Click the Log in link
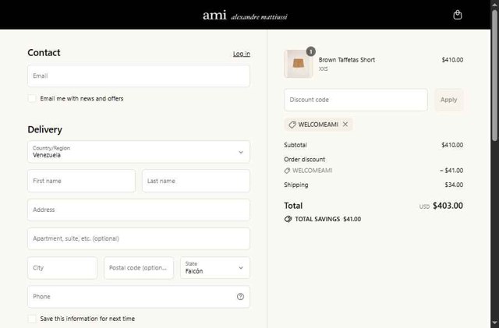Image resolution: width=499 pixels, height=328 pixels. (241, 54)
